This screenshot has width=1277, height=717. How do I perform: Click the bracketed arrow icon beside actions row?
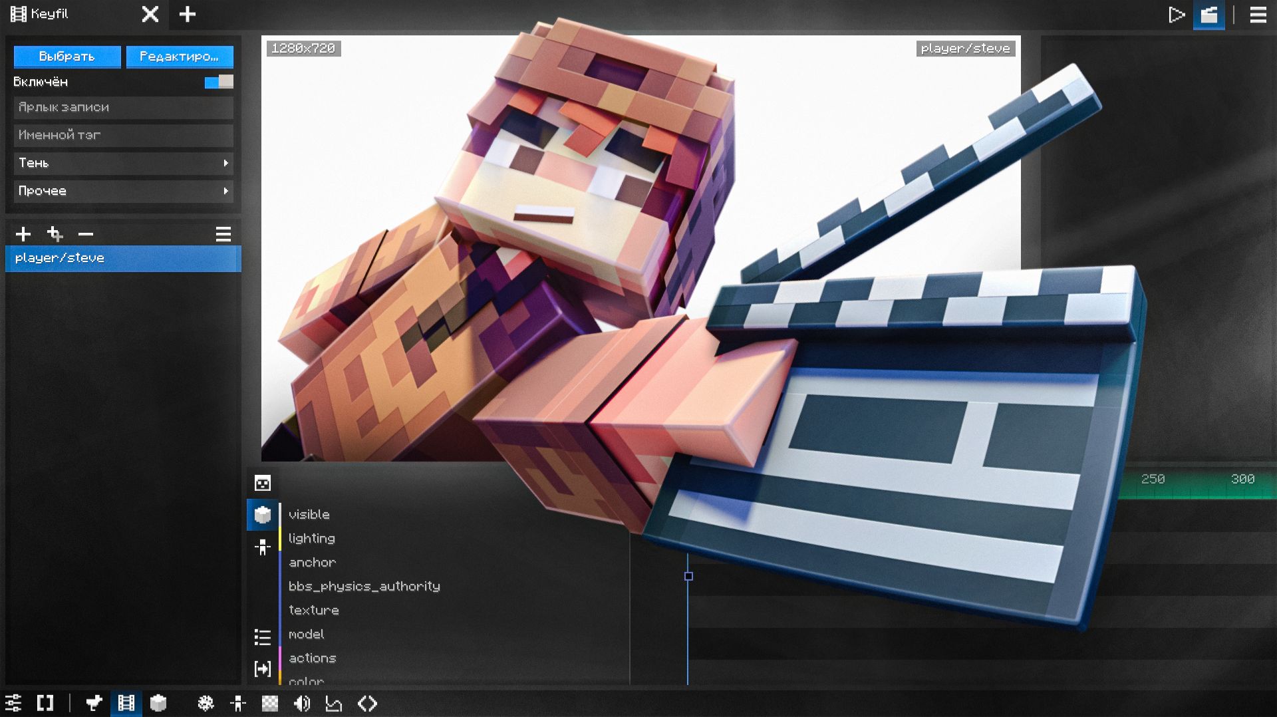pyautogui.click(x=263, y=668)
